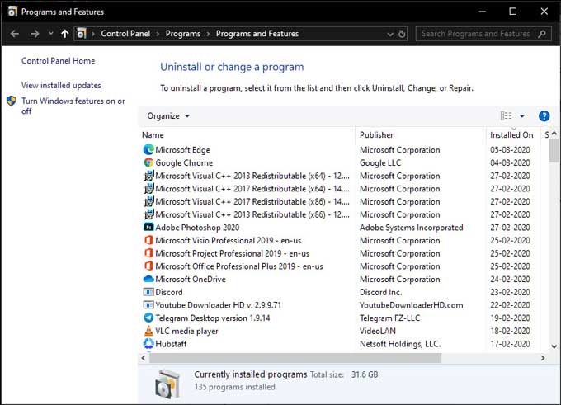The width and height of the screenshot is (561, 405).
Task: Go back with the Back arrow
Action: coord(15,34)
